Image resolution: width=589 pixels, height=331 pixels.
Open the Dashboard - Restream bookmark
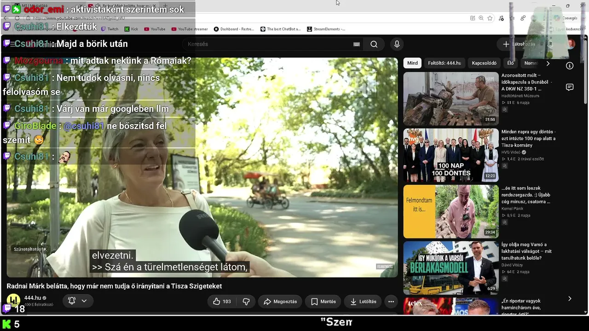pos(234,29)
